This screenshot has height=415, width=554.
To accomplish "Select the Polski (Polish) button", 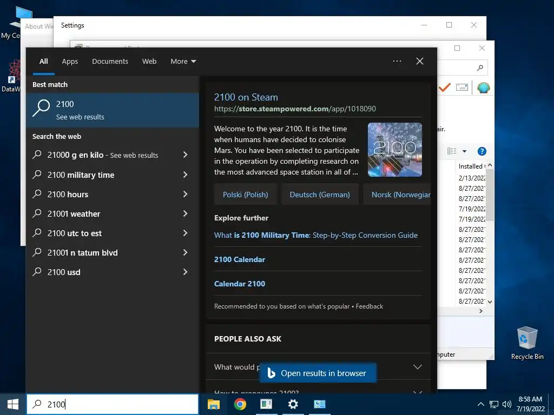I will point(245,195).
